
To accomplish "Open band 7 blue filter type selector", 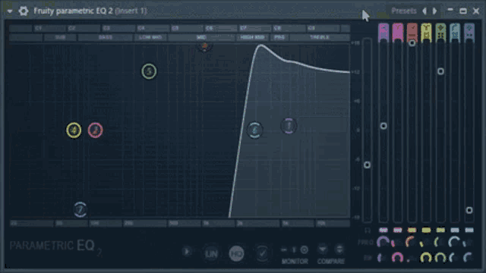I will (469, 32).
